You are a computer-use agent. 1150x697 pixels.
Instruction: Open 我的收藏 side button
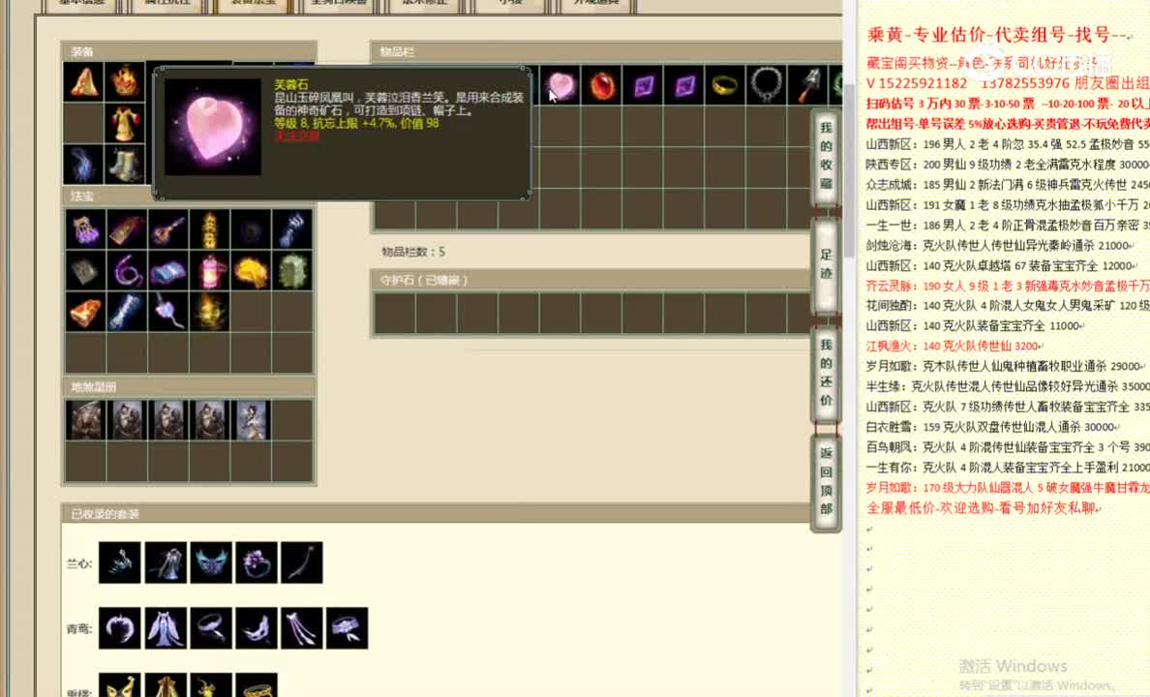tap(826, 155)
